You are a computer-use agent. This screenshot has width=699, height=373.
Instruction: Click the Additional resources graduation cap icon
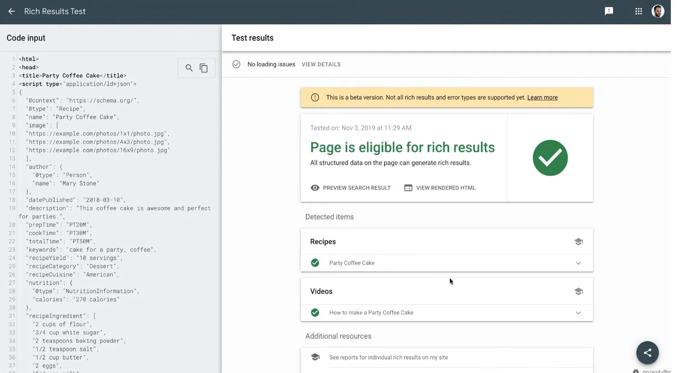[315, 357]
